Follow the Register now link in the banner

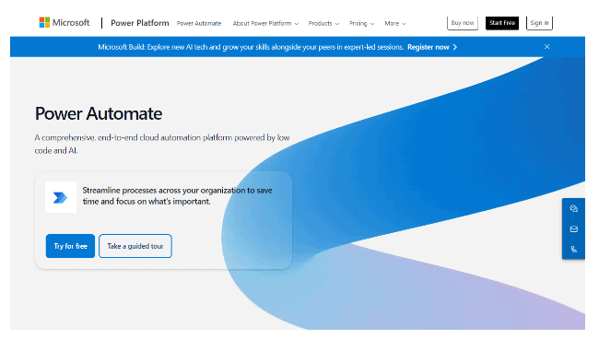432,47
